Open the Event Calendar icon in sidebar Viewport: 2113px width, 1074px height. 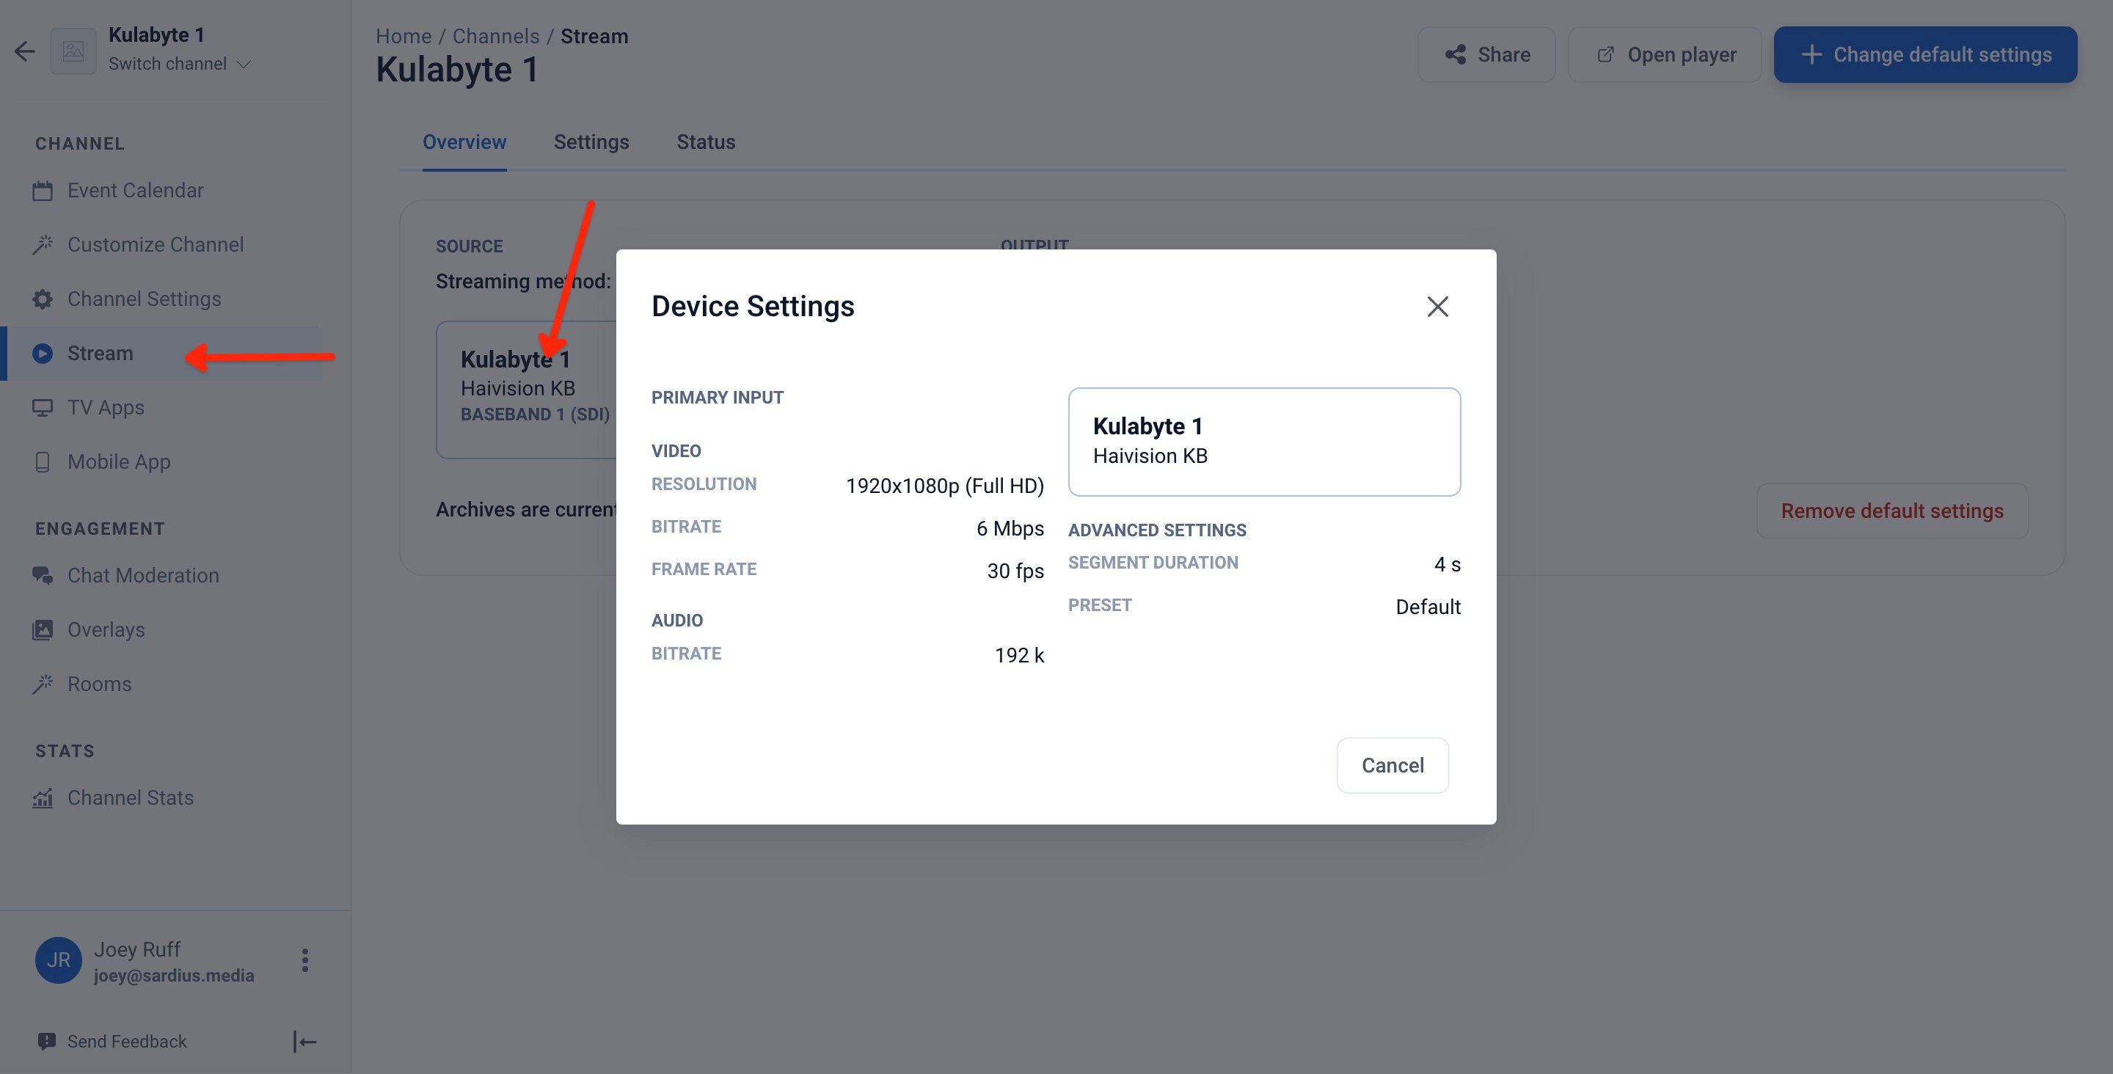point(43,190)
